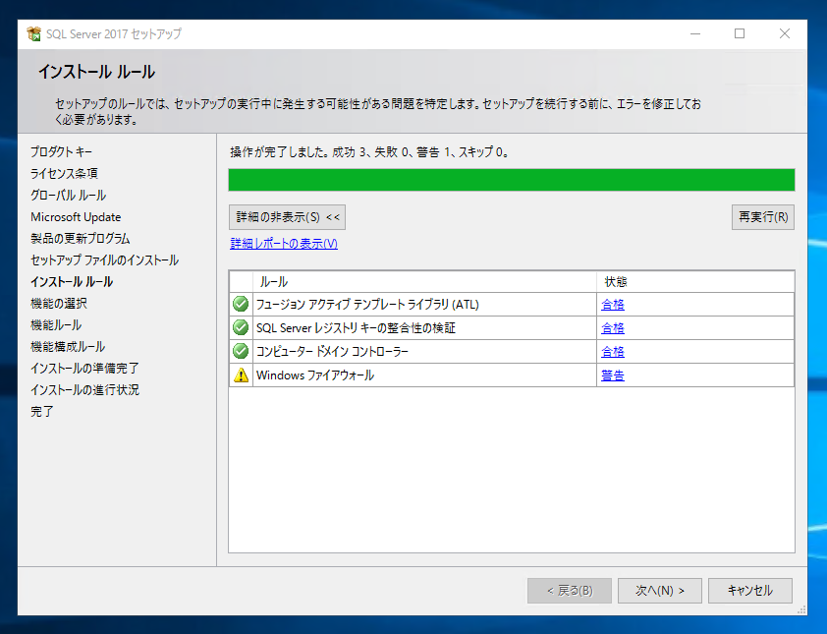Select the フュージョン アクティブ テンプレート ライブラリ rule name

point(367,305)
